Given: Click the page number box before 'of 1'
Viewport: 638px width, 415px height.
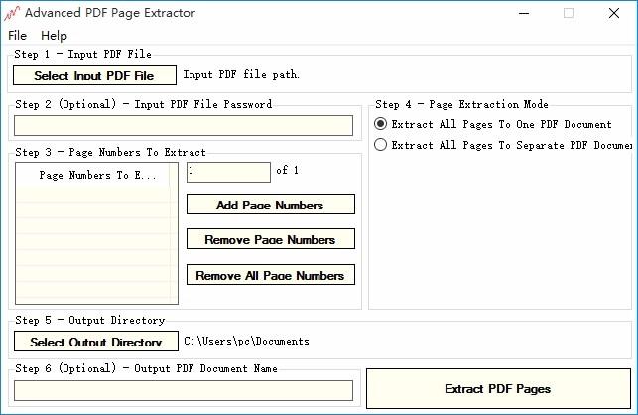Looking at the screenshot, I should (x=228, y=172).
